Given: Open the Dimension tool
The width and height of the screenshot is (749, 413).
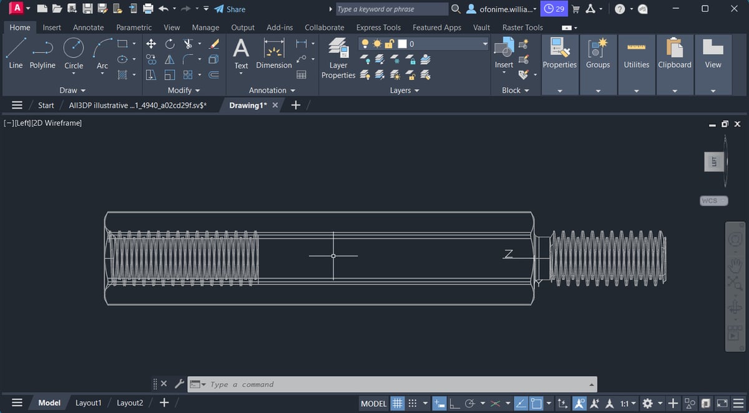Looking at the screenshot, I should pos(273,55).
